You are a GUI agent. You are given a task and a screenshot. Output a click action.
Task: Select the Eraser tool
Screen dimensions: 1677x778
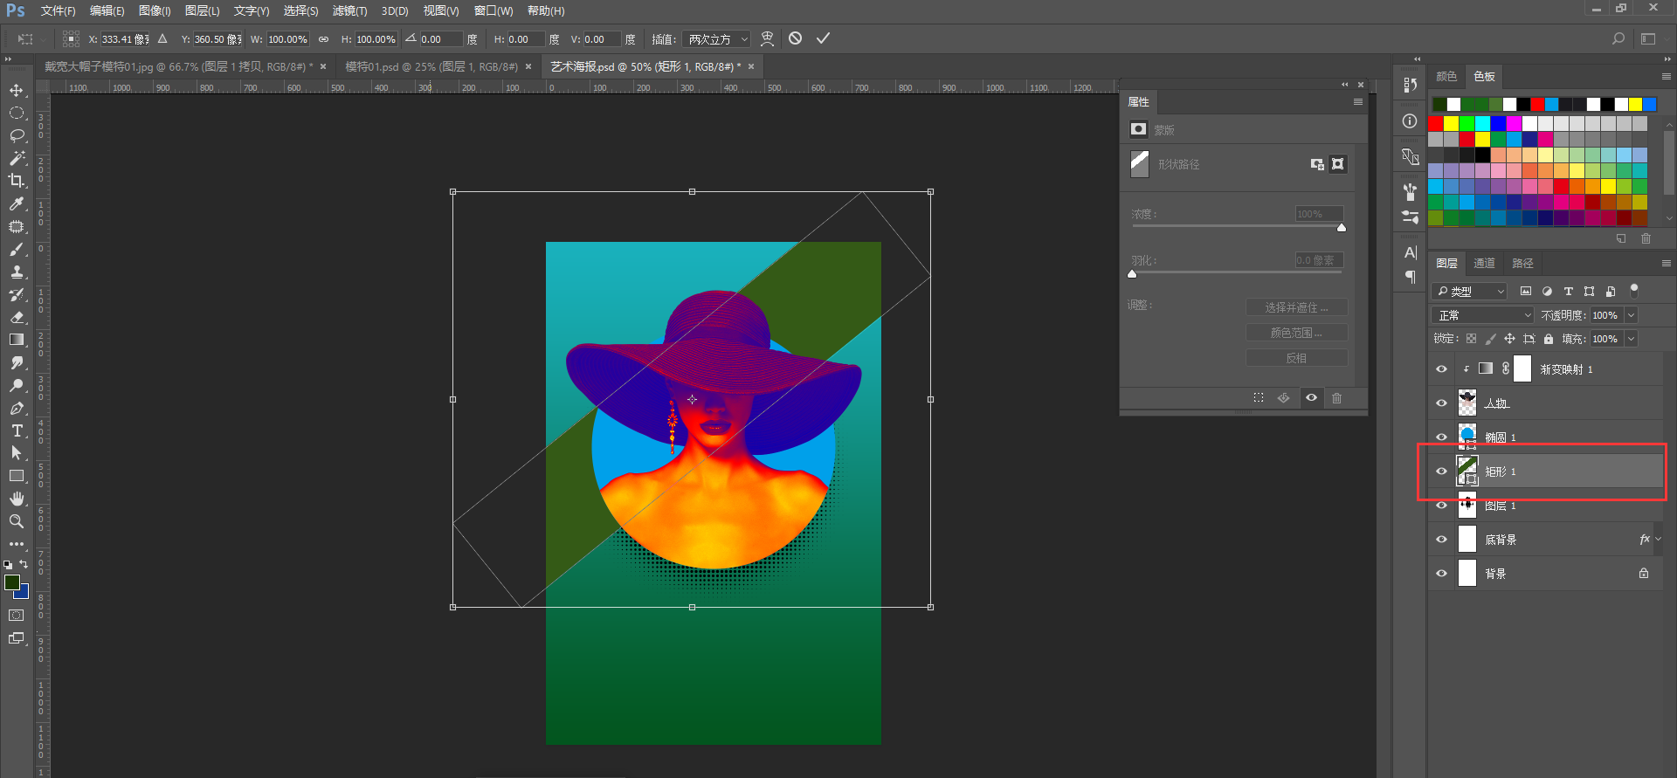pos(17,317)
